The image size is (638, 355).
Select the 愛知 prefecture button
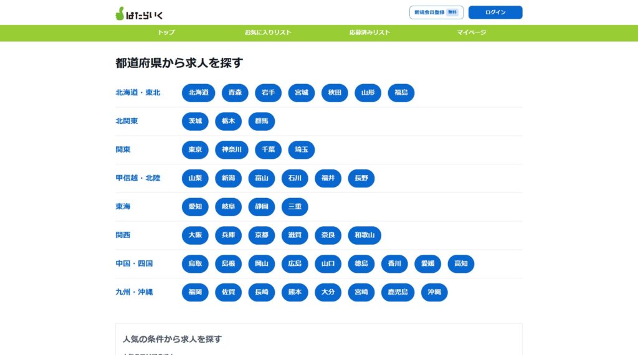(195, 207)
